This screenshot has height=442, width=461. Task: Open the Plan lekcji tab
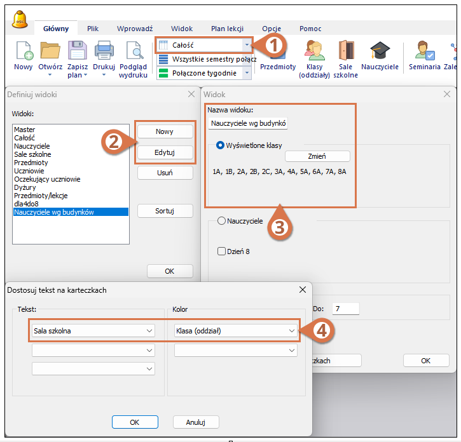(227, 29)
